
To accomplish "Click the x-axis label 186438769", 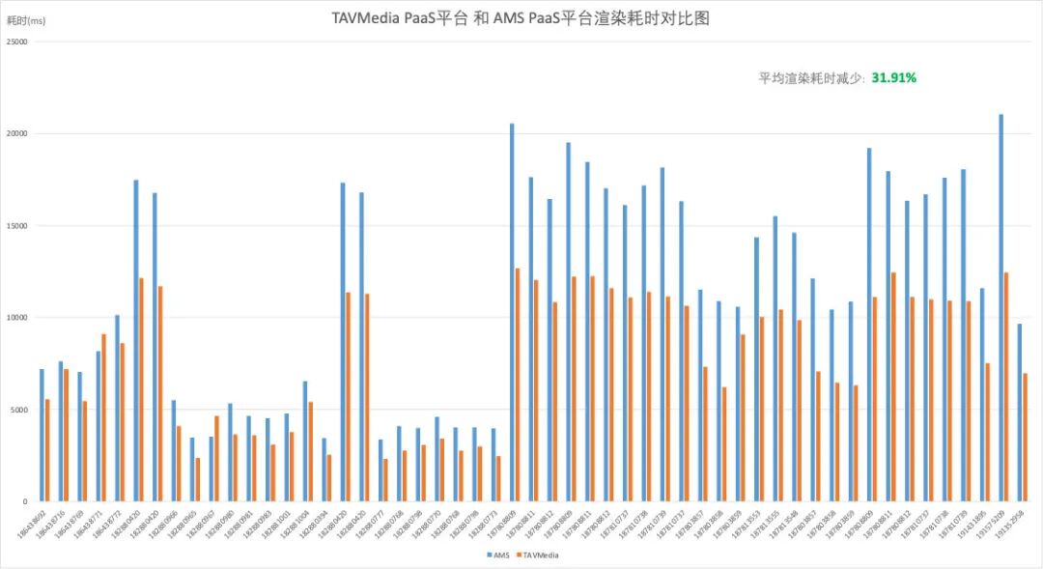I will 70,524.
